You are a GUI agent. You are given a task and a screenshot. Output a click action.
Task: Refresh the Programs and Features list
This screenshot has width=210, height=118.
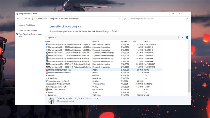[125, 19]
